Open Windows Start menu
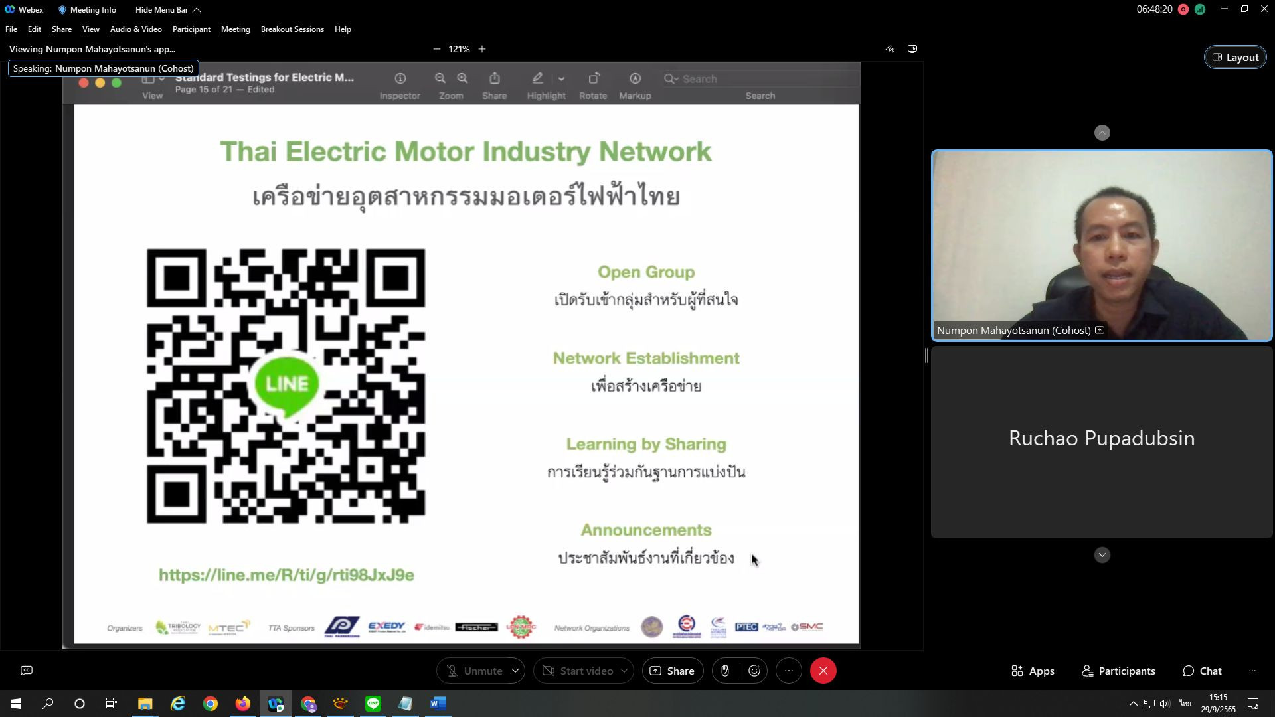 click(16, 704)
